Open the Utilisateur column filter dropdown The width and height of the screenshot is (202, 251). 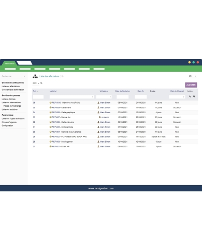coord(104,97)
